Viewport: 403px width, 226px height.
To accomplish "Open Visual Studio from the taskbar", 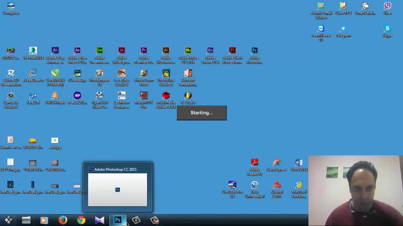I will coord(100,220).
